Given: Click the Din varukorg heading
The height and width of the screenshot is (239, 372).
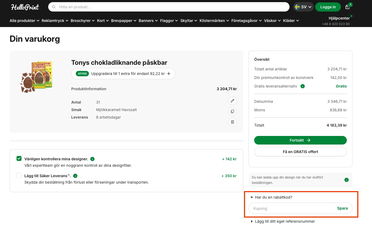Looking at the screenshot, I should tap(35, 39).
